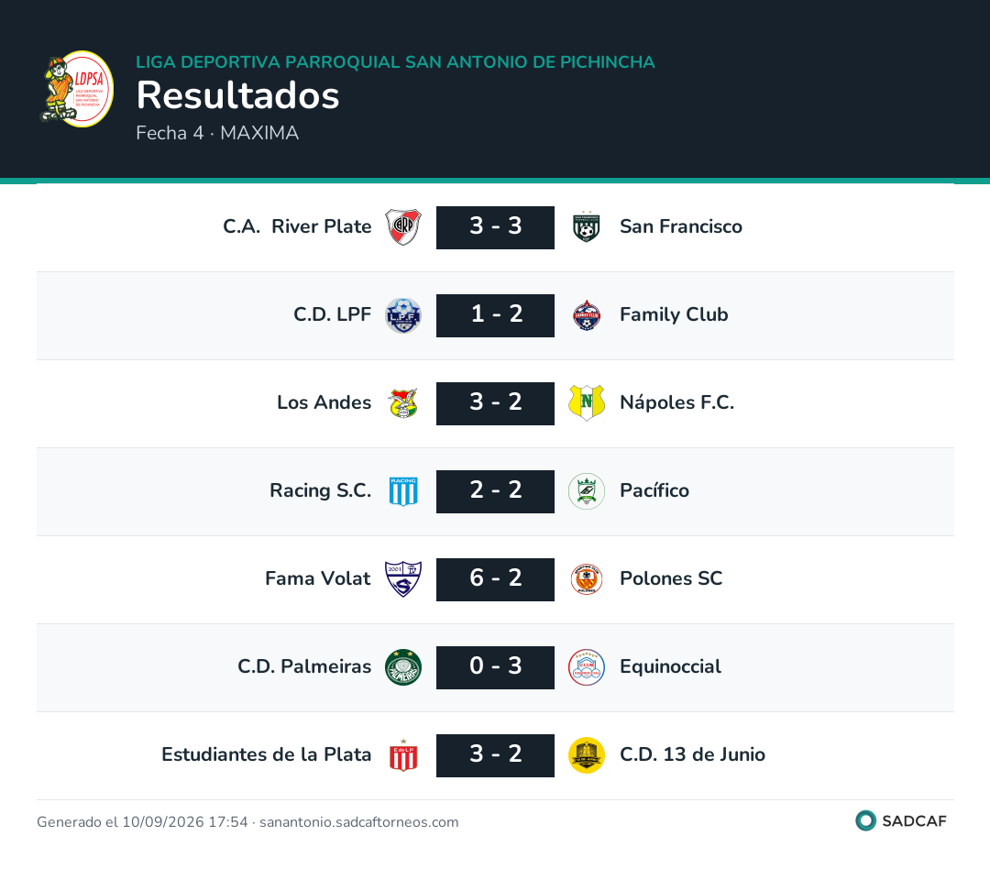The image size is (990, 869).
Task: Click the Palmeiras green crest
Action: tap(402, 667)
